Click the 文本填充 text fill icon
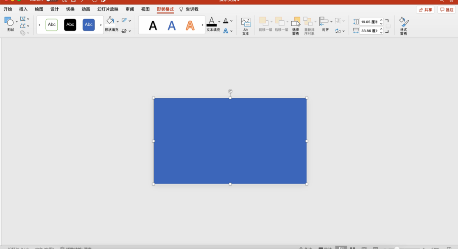 212,22
